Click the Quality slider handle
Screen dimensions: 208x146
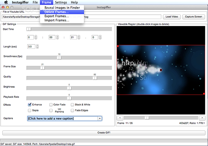point(95,78)
